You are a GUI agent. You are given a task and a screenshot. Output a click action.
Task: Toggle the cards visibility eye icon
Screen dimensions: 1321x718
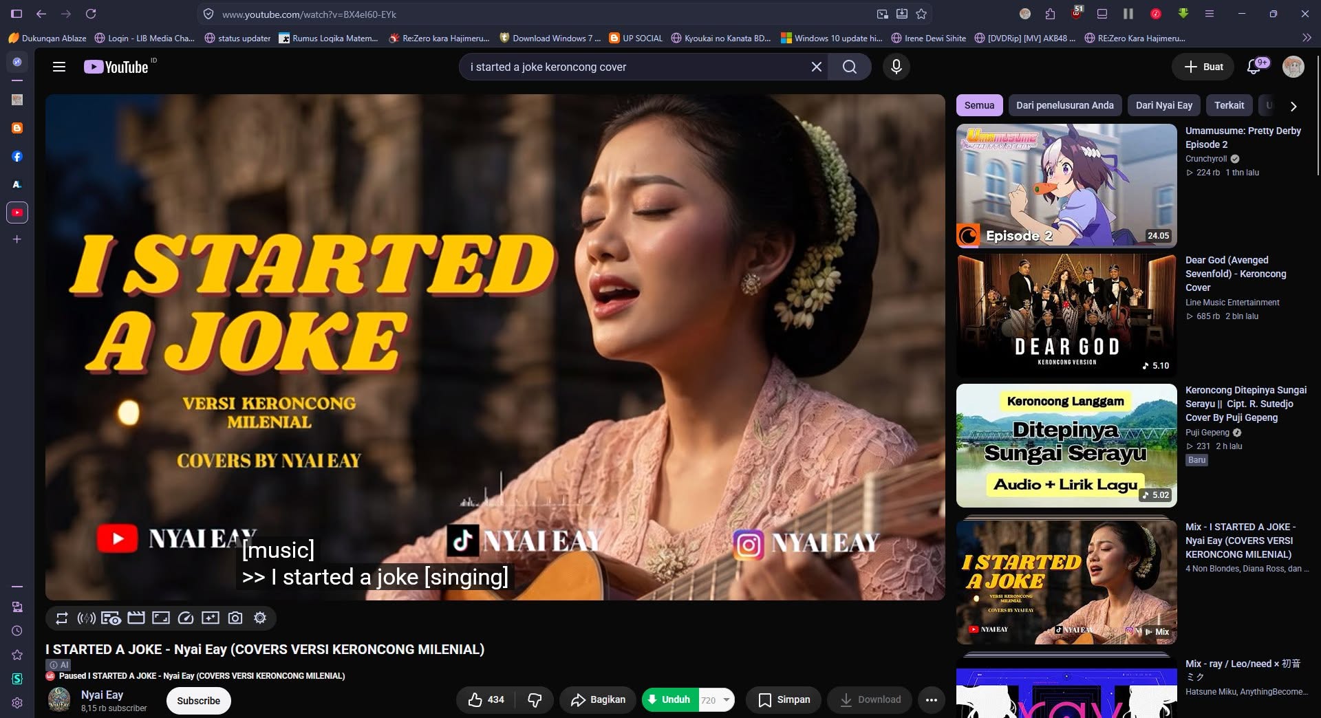pos(111,618)
